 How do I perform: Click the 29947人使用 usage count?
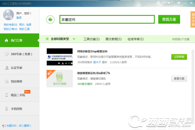(x=103, y=84)
